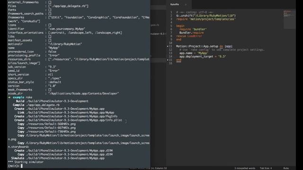Click the motiondir "/Library/RubyMotion" terminal row
The image size is (303, 170).
click(45, 44)
